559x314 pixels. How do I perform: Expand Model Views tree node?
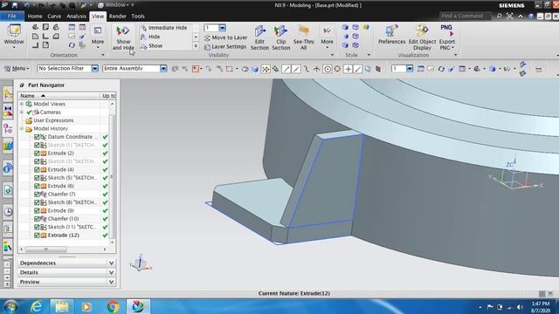22,104
